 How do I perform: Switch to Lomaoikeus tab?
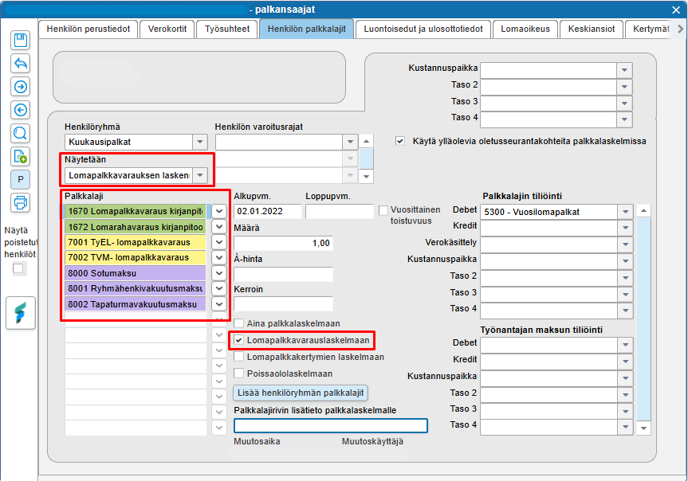(525, 29)
